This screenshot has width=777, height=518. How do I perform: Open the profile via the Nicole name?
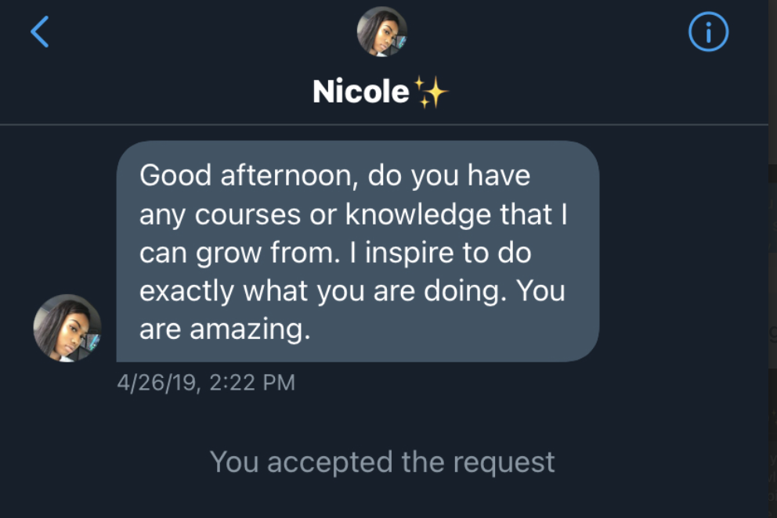360,92
